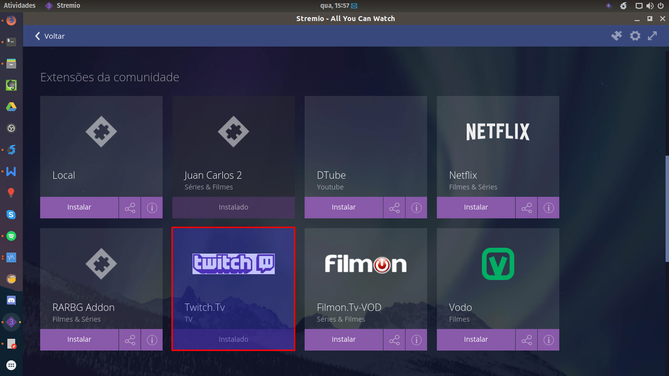Install the Local extension
Viewport: 669px width, 376px height.
point(79,208)
